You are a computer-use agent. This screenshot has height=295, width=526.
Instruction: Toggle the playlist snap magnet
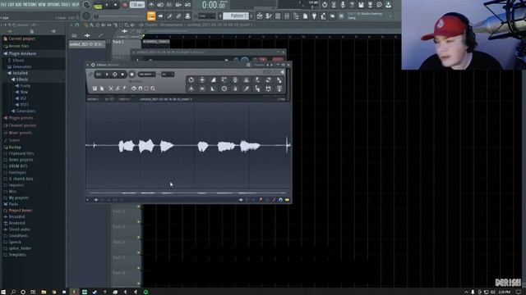pos(77,25)
